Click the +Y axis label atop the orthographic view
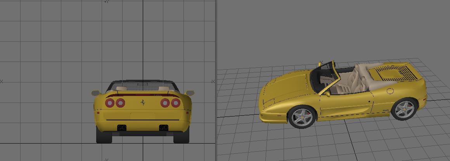450x161 pixels. click(x=106, y=2)
